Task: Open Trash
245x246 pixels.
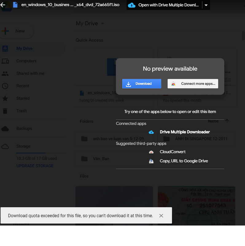Action: [21, 111]
